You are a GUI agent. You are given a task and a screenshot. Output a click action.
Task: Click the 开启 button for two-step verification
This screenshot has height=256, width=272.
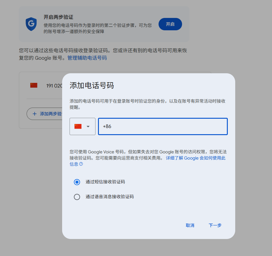pyautogui.click(x=170, y=24)
